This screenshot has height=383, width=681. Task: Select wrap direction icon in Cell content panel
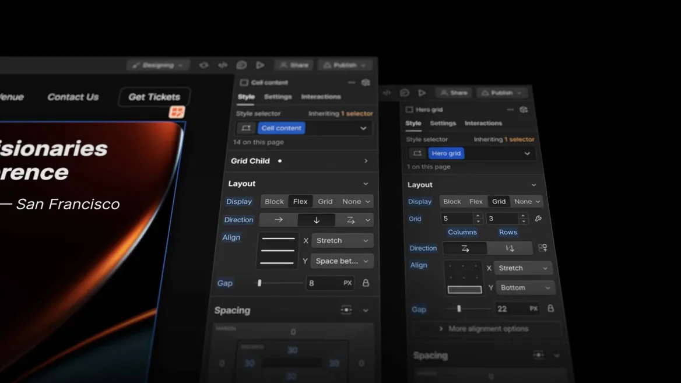pos(350,220)
